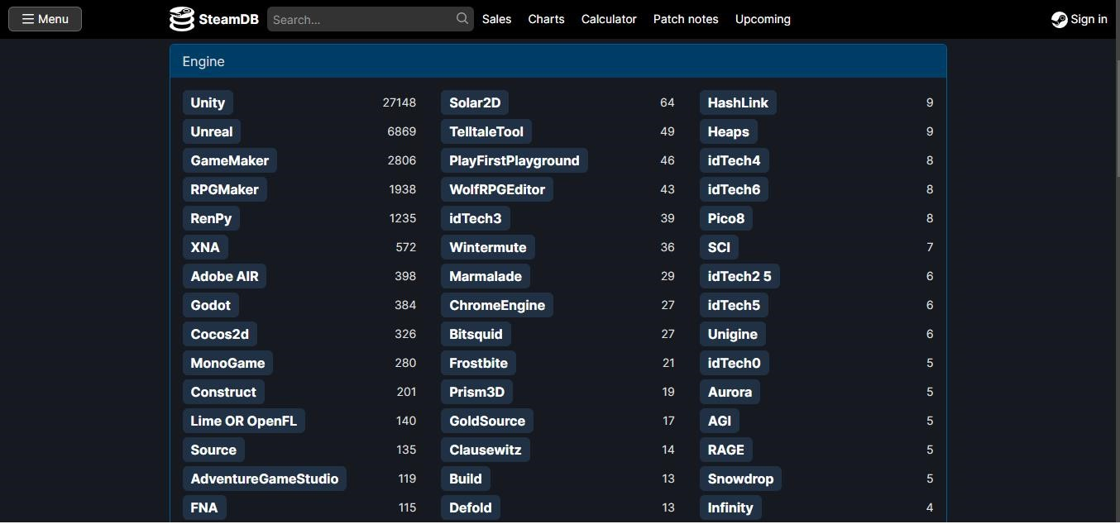Select the GoldSource engine tag

point(487,421)
